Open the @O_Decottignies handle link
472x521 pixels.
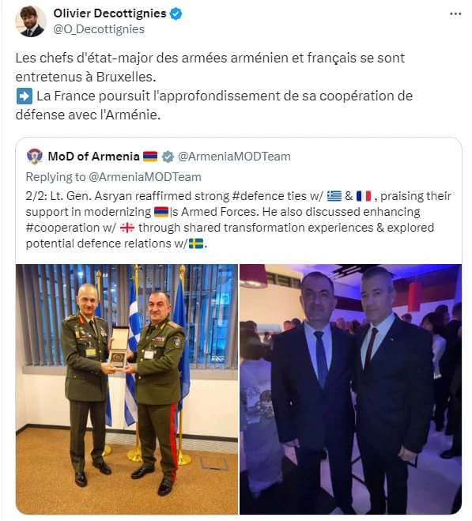click(x=99, y=29)
